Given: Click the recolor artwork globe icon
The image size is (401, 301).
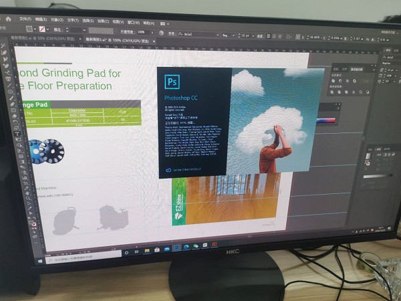Looking at the screenshot, I should [x=161, y=33].
